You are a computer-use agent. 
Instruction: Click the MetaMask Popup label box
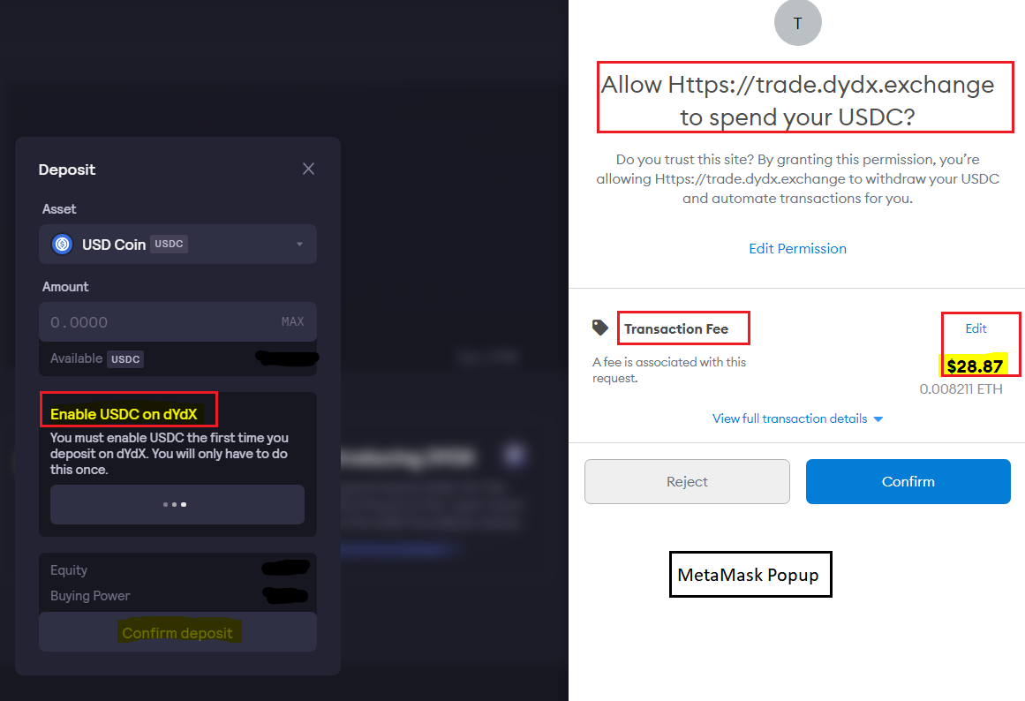(x=750, y=574)
